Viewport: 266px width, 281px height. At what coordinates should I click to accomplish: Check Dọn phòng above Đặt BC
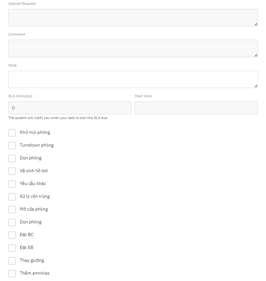click(12, 222)
